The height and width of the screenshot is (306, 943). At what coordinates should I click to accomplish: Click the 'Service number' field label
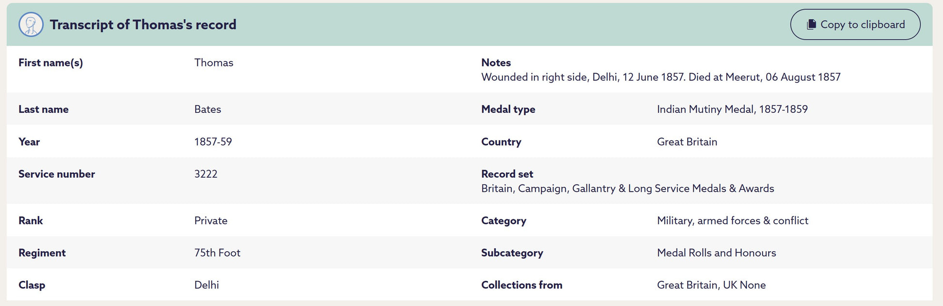point(57,174)
